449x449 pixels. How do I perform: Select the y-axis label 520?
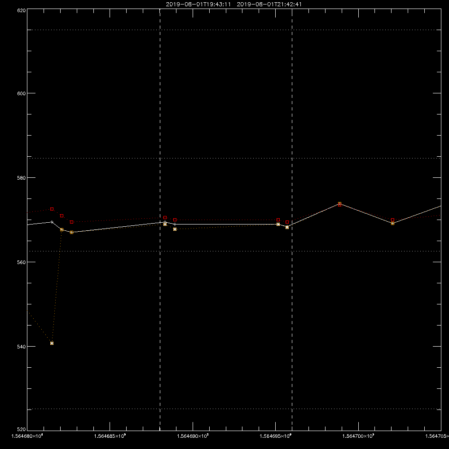pyautogui.click(x=22, y=429)
